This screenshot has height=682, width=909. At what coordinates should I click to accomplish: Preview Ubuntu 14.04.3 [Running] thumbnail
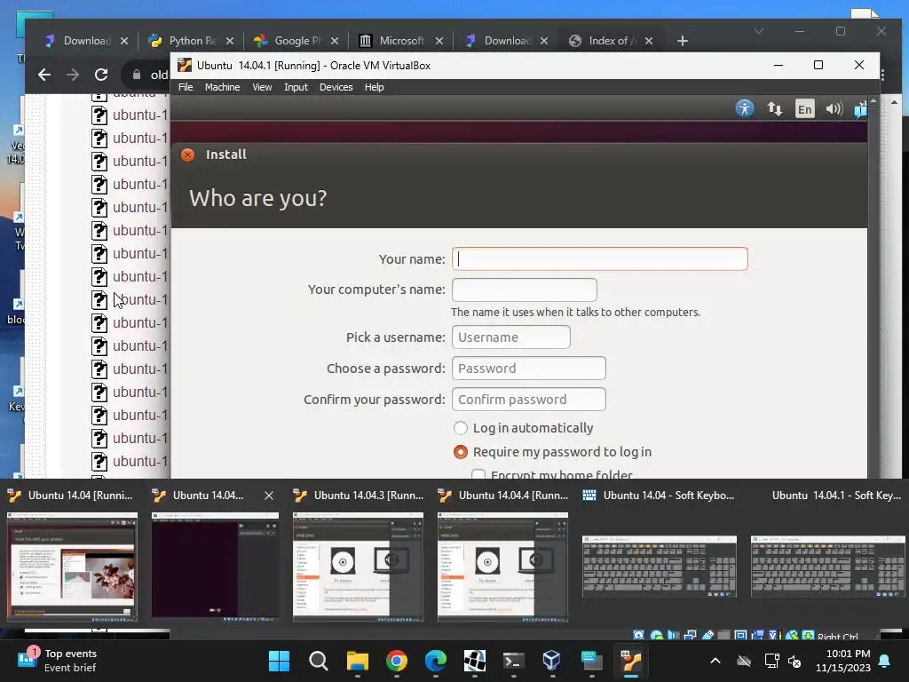coord(359,567)
